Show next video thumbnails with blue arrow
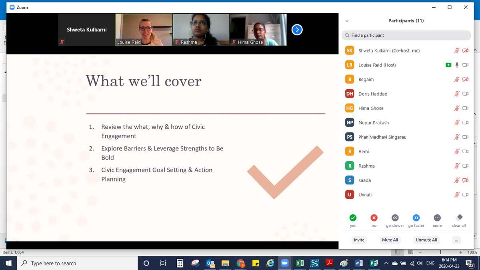Screen dimensions: 480x270 tap(297, 30)
